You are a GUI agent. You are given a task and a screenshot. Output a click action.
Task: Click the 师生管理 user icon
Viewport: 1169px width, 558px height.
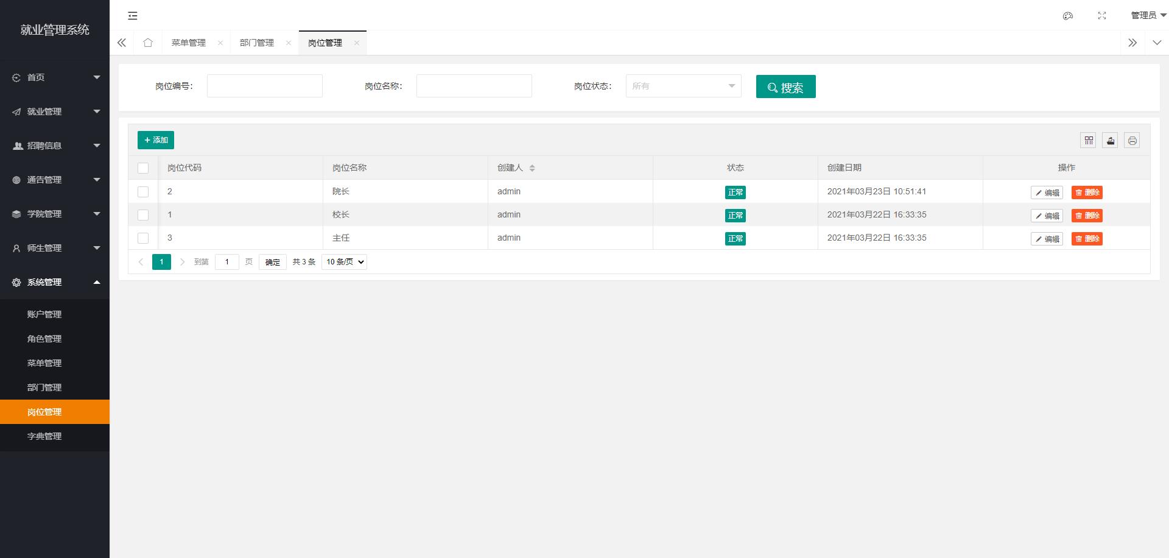(x=16, y=249)
